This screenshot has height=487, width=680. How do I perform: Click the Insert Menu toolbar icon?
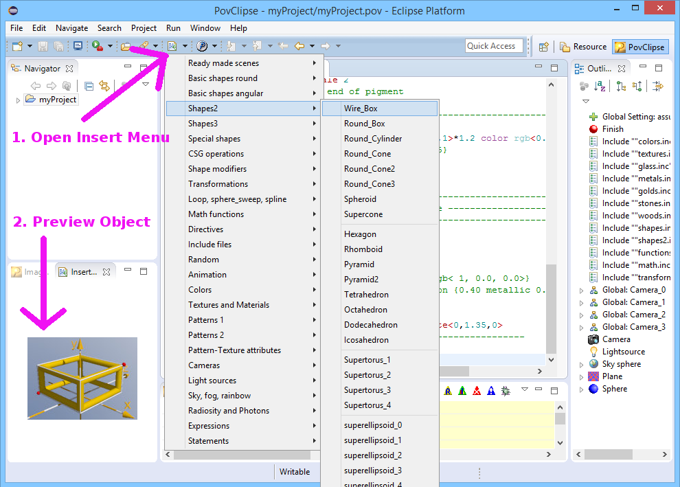(x=172, y=46)
